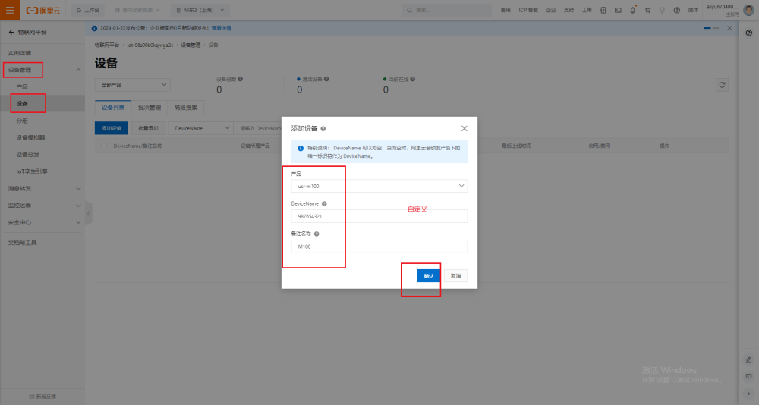Open the hamburger main menu
This screenshot has height=405, width=759.
(10, 10)
